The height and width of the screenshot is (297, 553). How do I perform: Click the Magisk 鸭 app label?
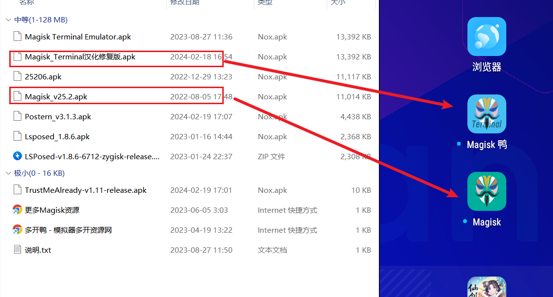[487, 145]
